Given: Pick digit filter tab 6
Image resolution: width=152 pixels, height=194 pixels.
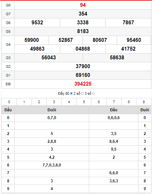Looking at the screenshot, I should coord(99,102).
